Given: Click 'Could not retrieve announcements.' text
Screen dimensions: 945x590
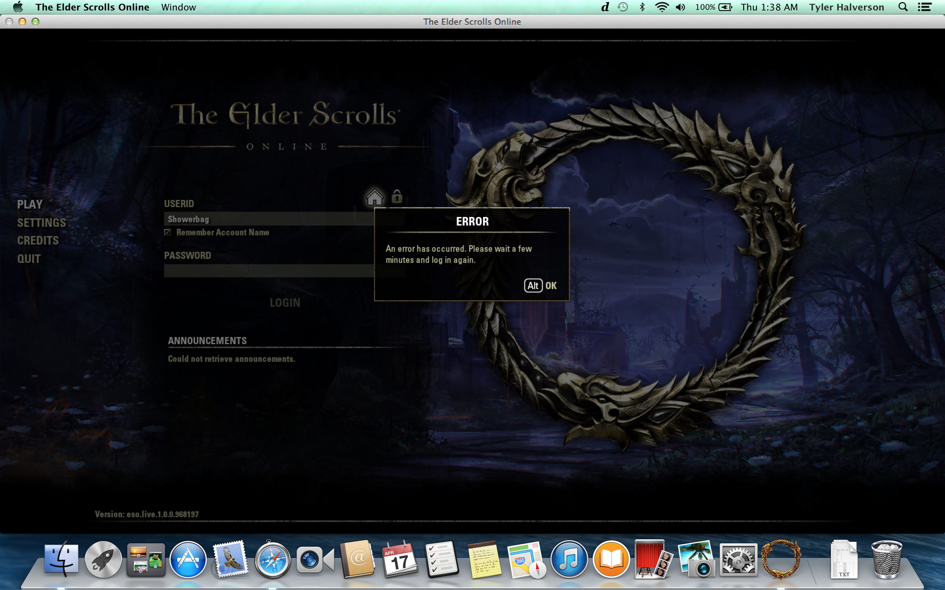Looking at the screenshot, I should point(232,359).
